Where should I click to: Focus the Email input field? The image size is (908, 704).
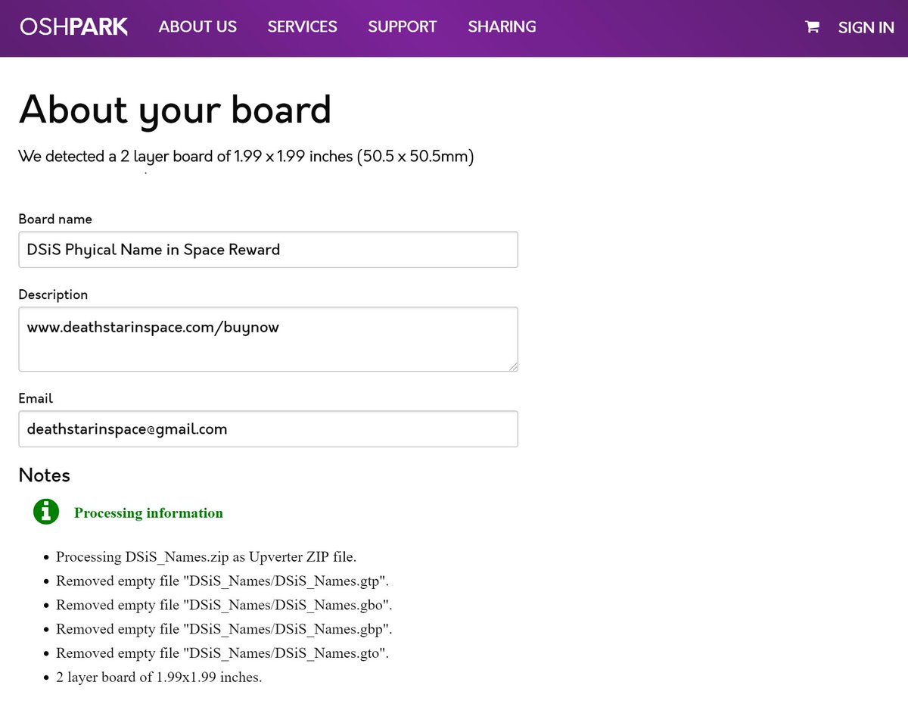click(x=268, y=429)
